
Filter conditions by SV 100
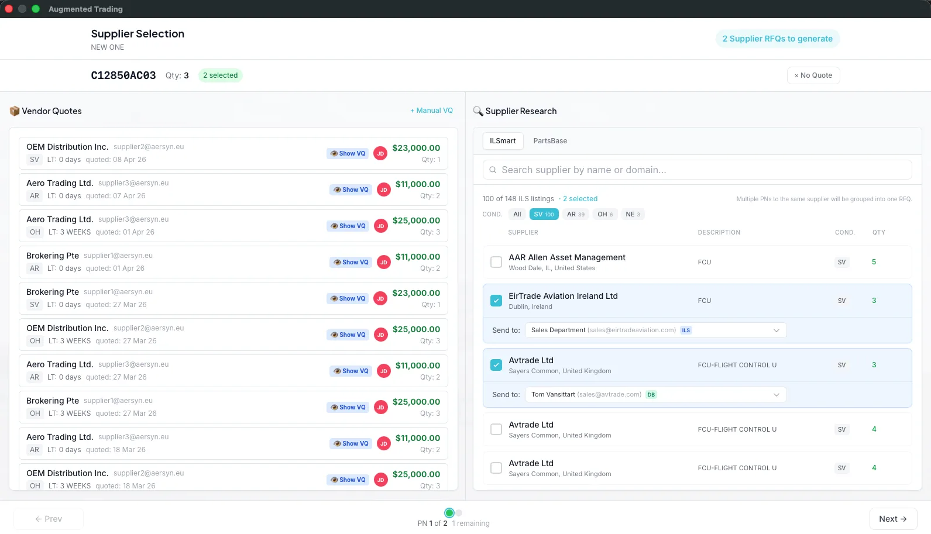[544, 214]
